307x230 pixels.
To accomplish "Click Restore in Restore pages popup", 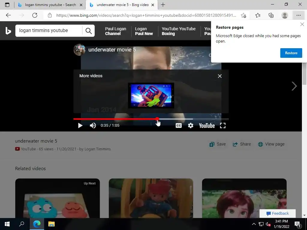I will pyautogui.click(x=291, y=53).
